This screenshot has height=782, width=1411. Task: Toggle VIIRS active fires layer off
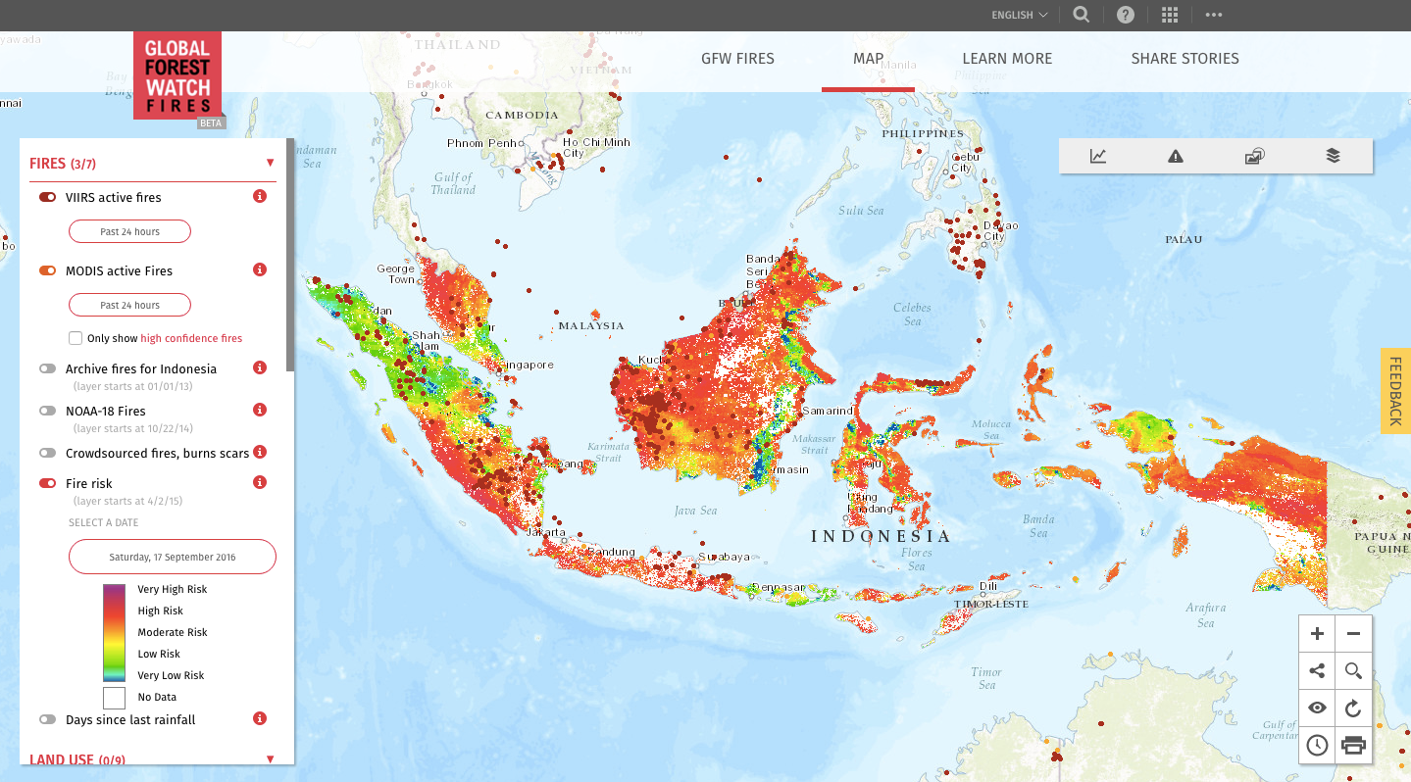tap(47, 197)
